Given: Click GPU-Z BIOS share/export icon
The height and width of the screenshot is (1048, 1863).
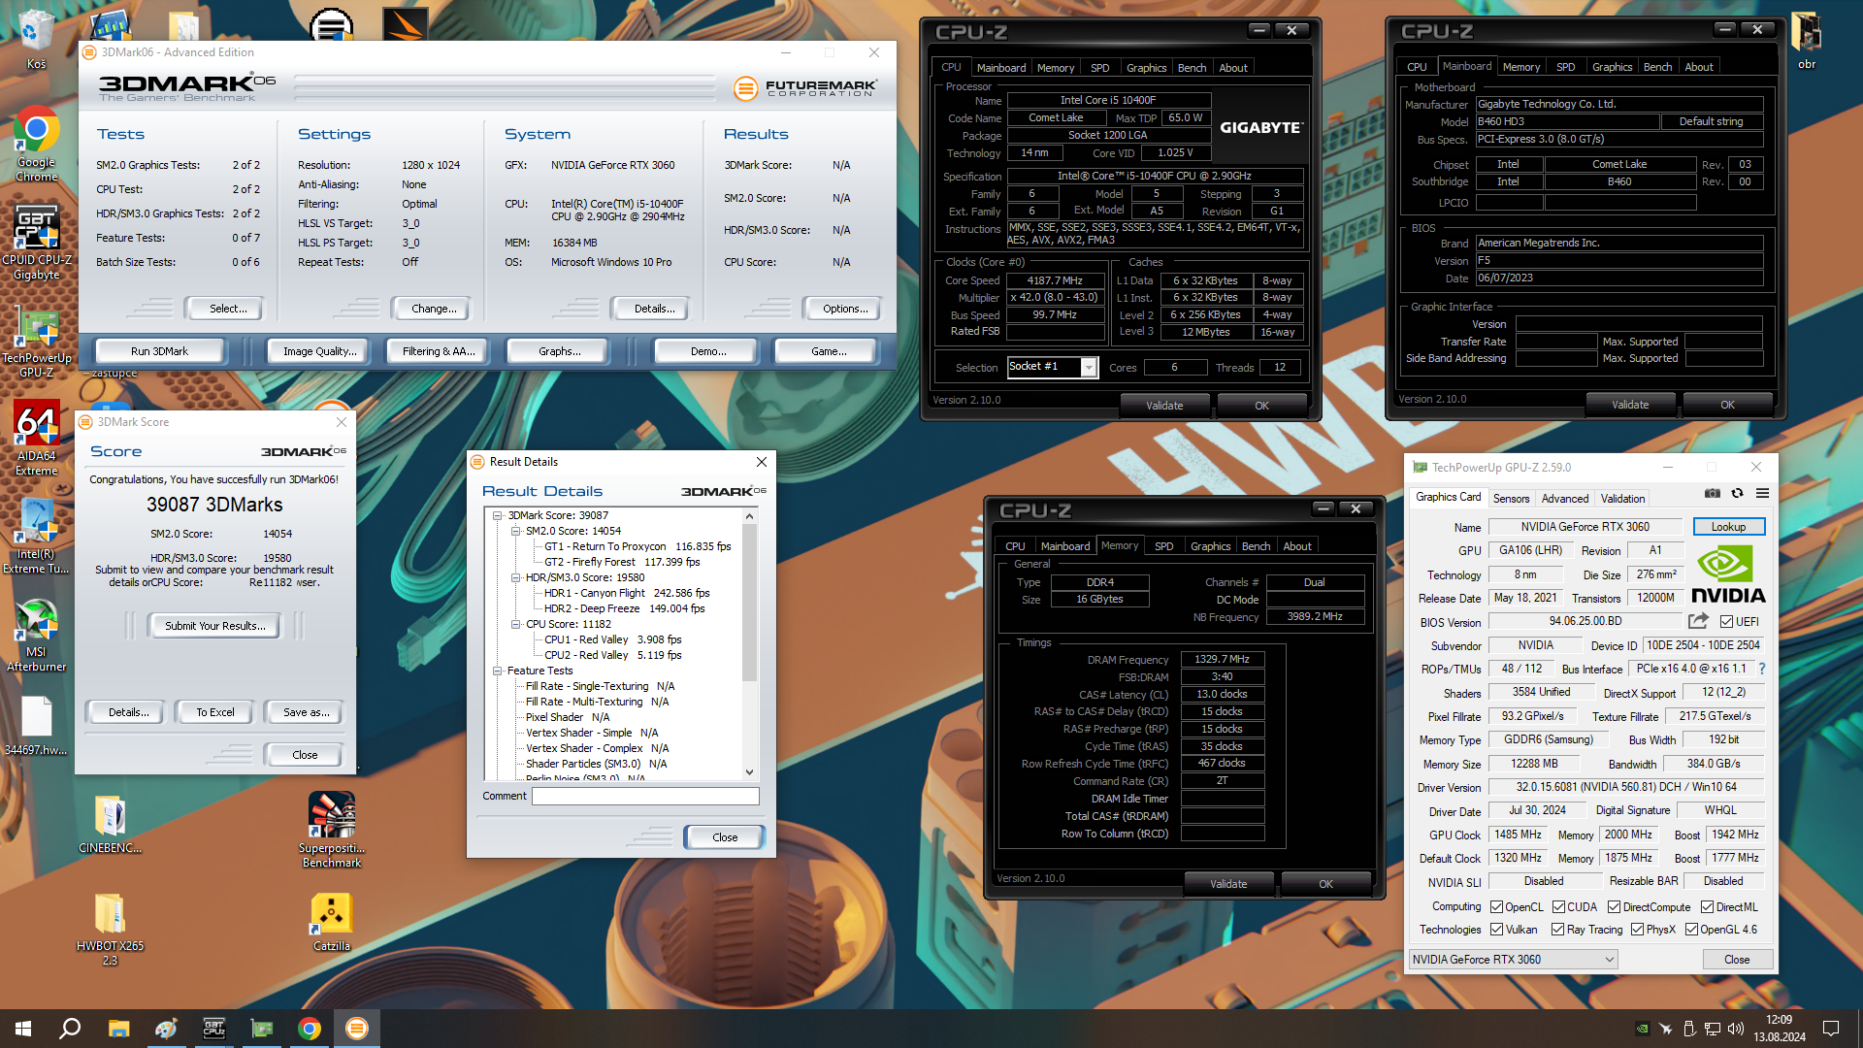Looking at the screenshot, I should [1698, 621].
